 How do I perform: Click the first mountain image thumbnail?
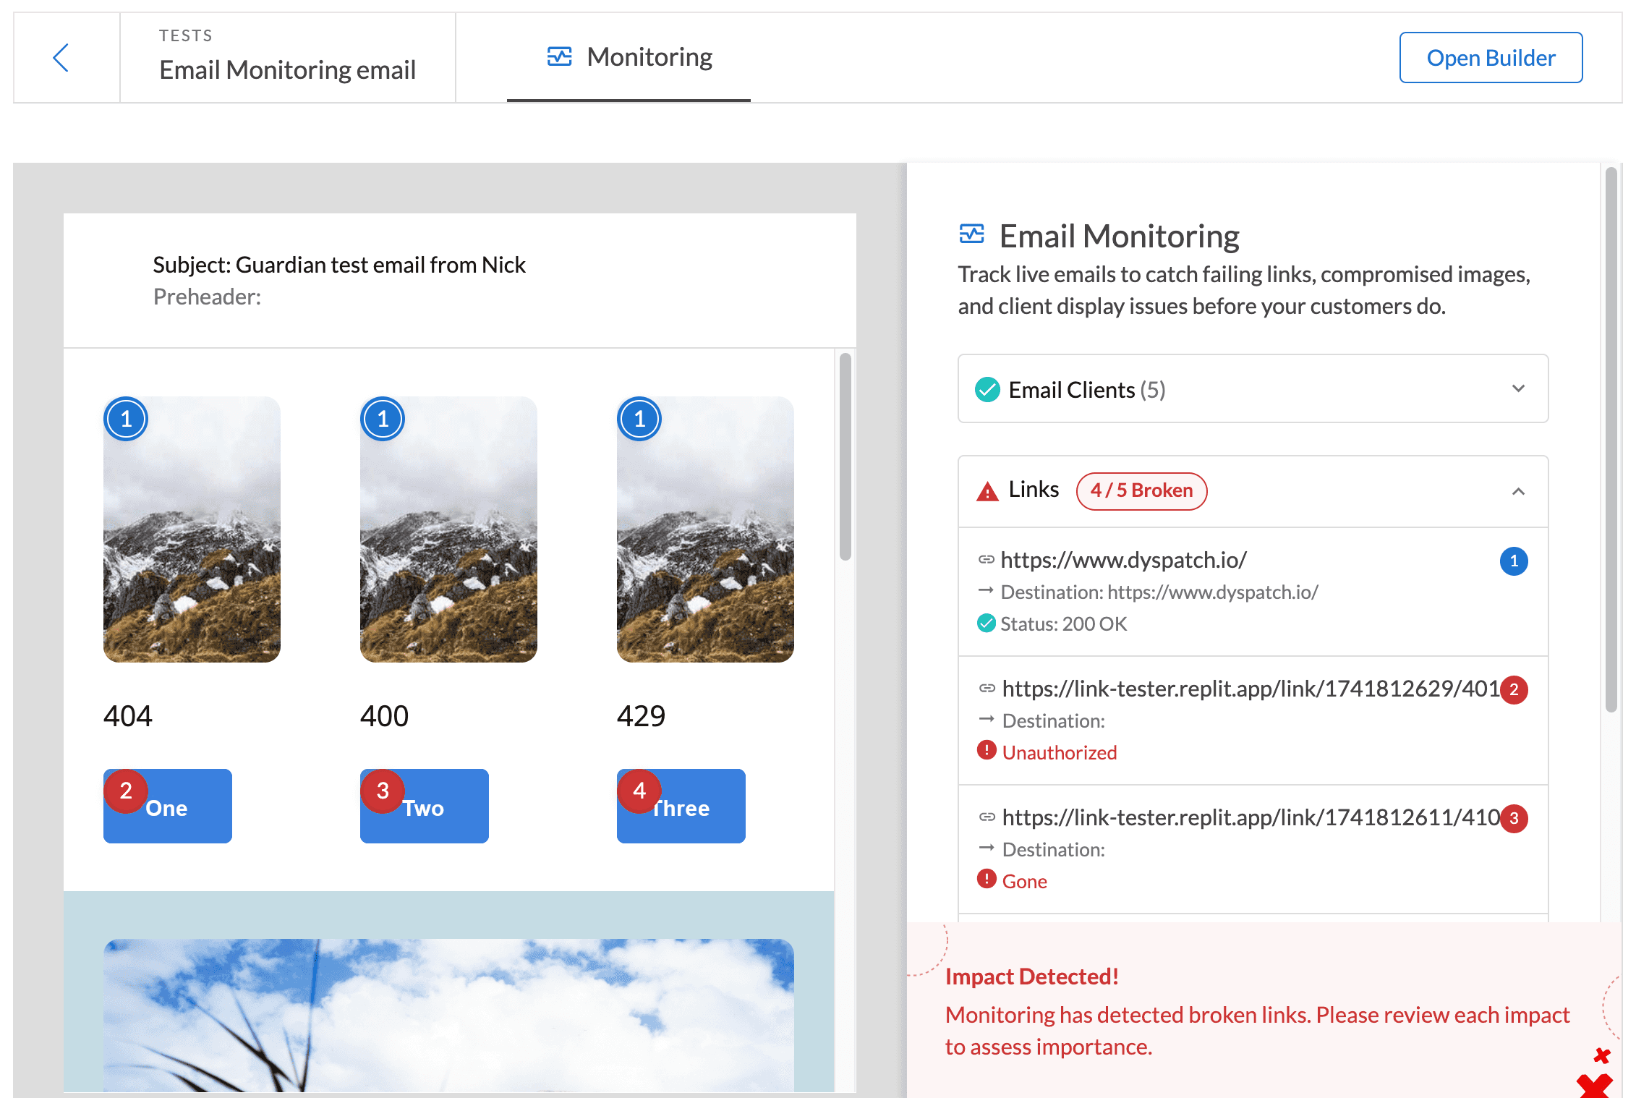[192, 529]
